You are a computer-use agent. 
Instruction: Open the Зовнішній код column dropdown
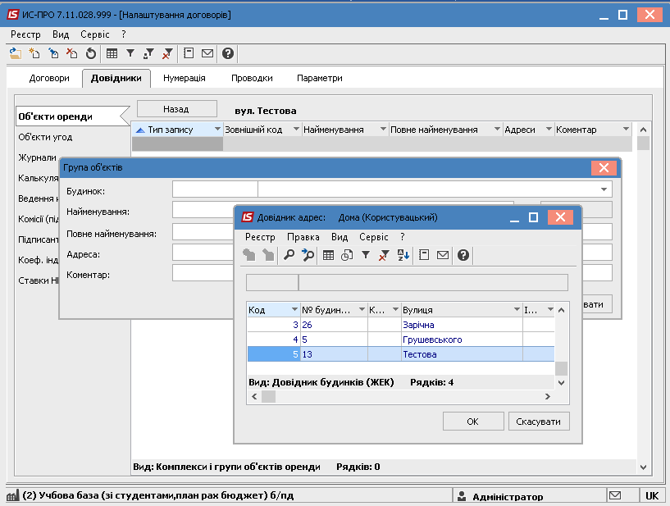click(x=296, y=129)
